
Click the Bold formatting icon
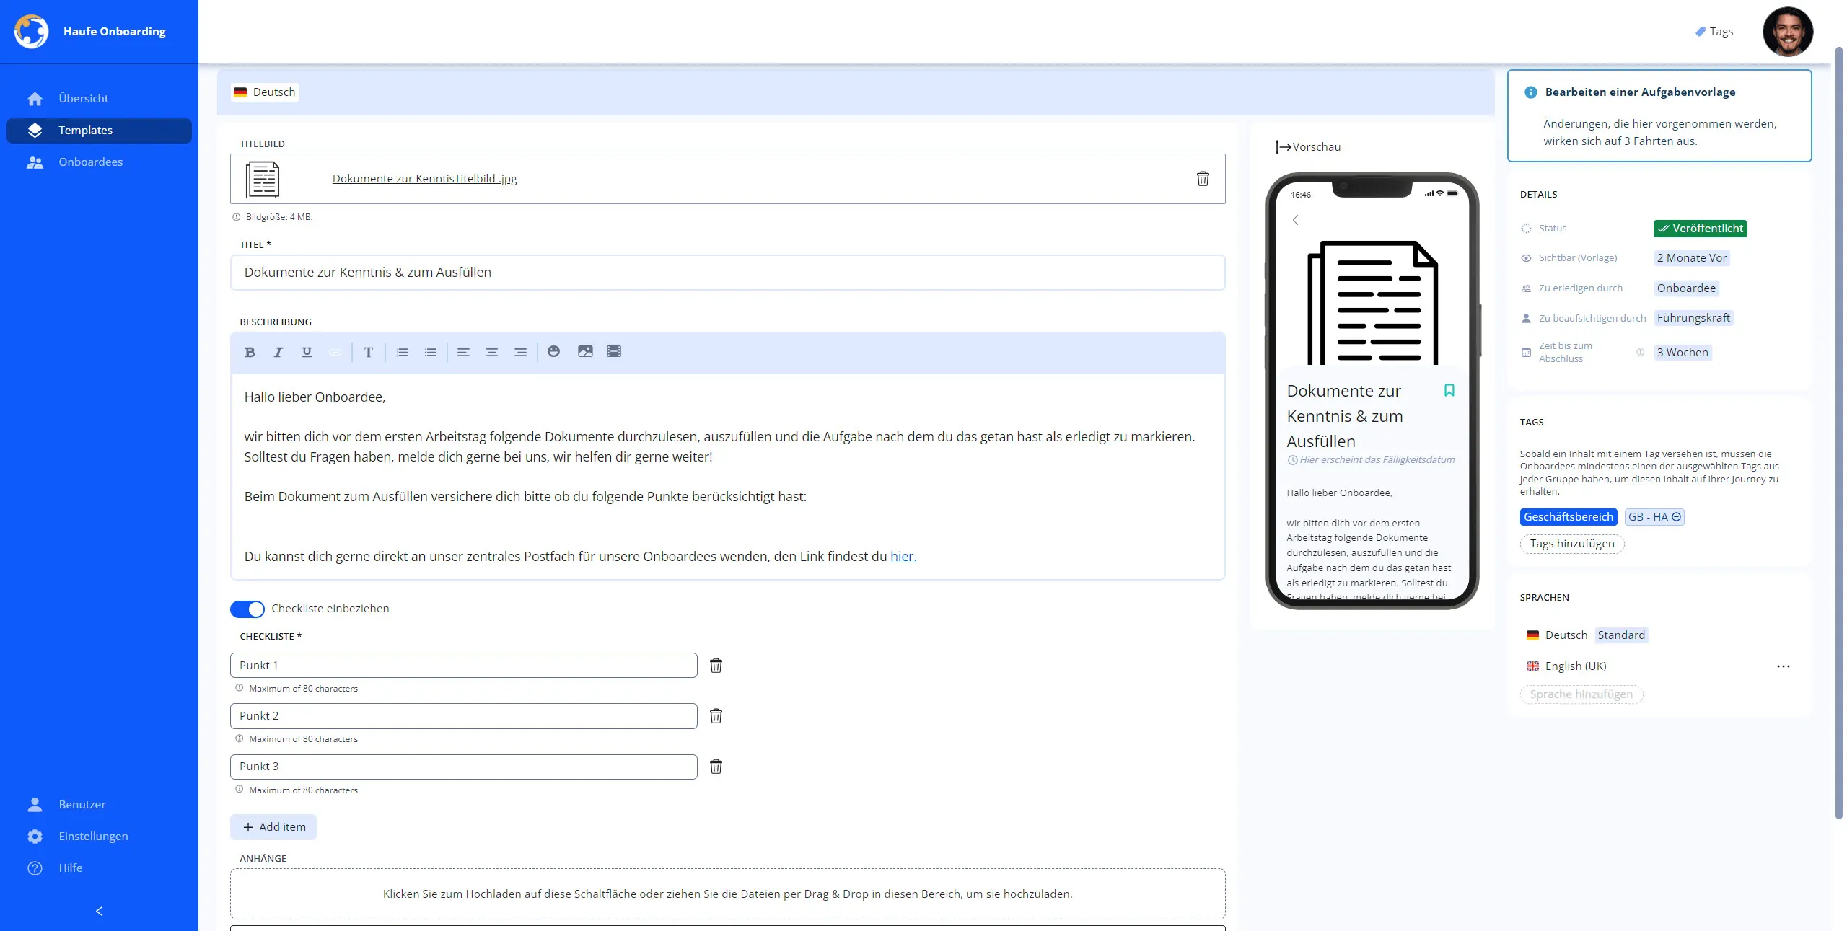(x=250, y=352)
